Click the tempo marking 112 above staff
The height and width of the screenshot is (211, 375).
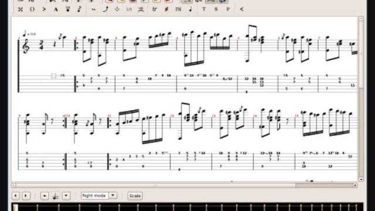point(29,34)
